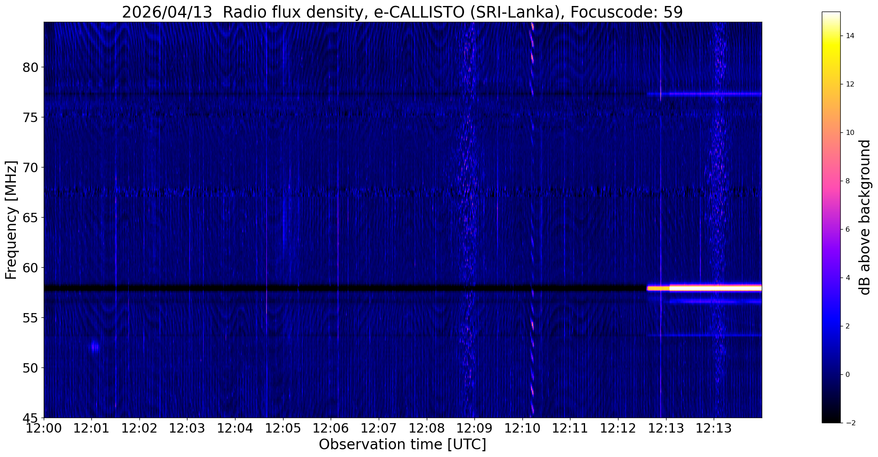Select the 12:04 time tick label

[235, 427]
